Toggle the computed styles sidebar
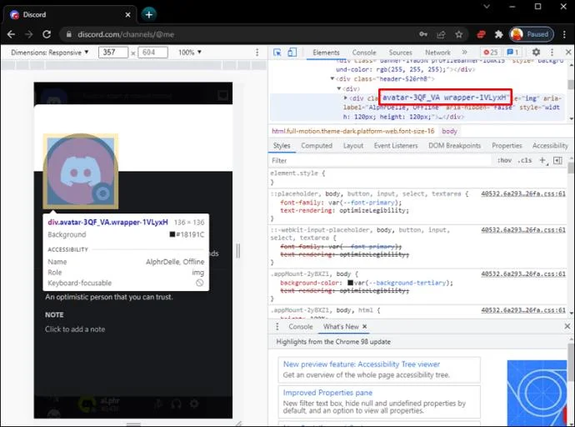 click(557, 160)
